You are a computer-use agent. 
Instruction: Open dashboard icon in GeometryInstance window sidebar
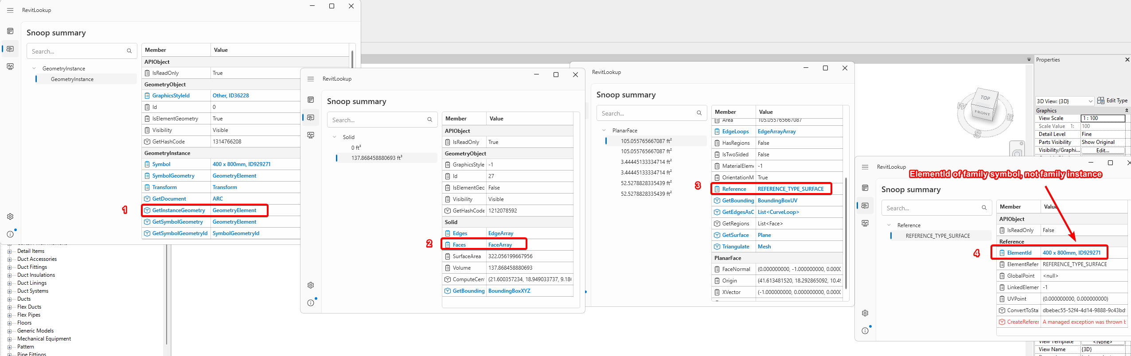click(x=10, y=31)
